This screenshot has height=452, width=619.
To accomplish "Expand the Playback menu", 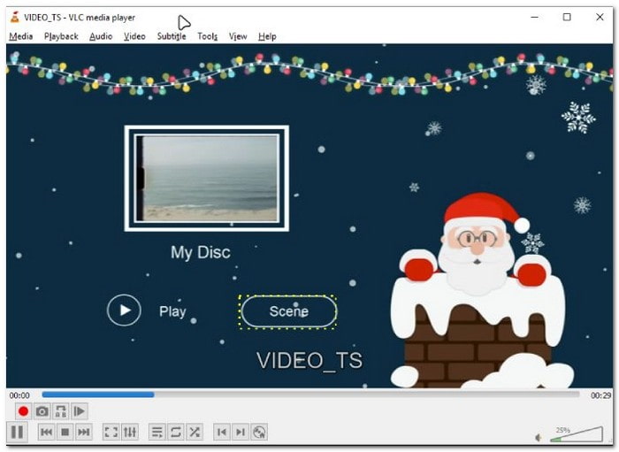I will (x=61, y=36).
